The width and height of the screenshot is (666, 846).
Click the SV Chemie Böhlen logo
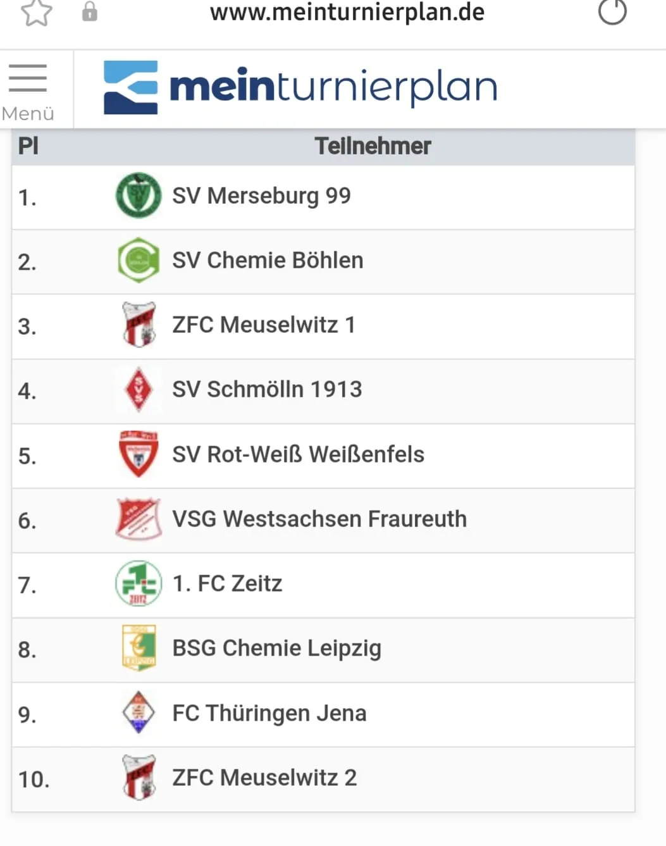tap(139, 260)
